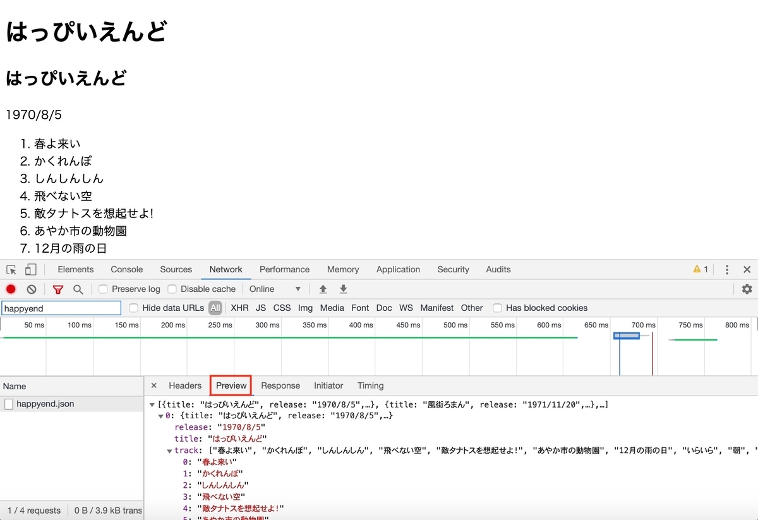This screenshot has width=758, height=520.
Task: Click page list item 12月の雨の日
Action: point(71,249)
